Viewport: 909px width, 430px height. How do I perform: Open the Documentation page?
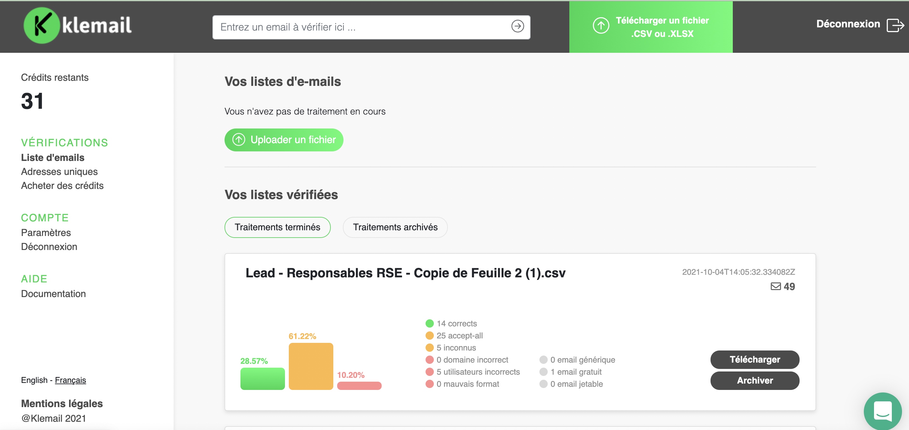tap(53, 294)
